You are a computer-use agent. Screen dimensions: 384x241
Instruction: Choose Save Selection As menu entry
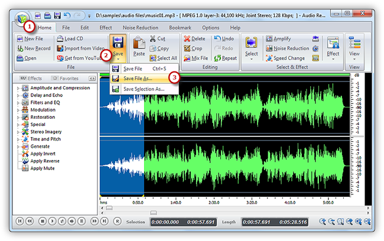point(144,89)
